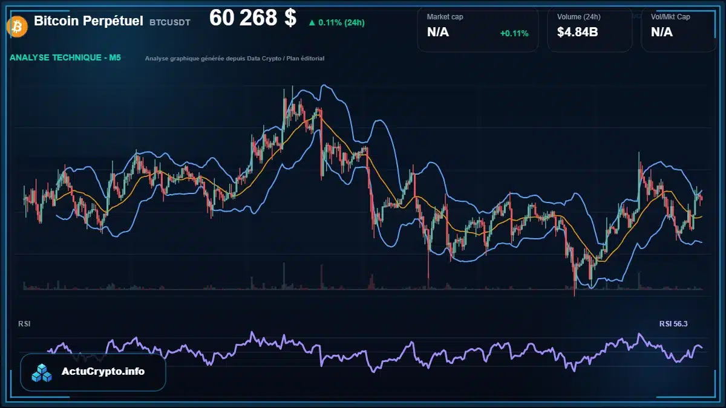The width and height of the screenshot is (726, 408).
Task: Click the 60 268 $ price
Action: tap(253, 18)
